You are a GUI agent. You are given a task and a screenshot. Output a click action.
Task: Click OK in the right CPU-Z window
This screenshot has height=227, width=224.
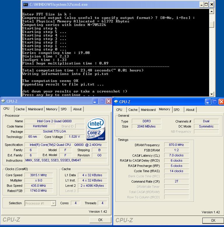click(x=213, y=221)
